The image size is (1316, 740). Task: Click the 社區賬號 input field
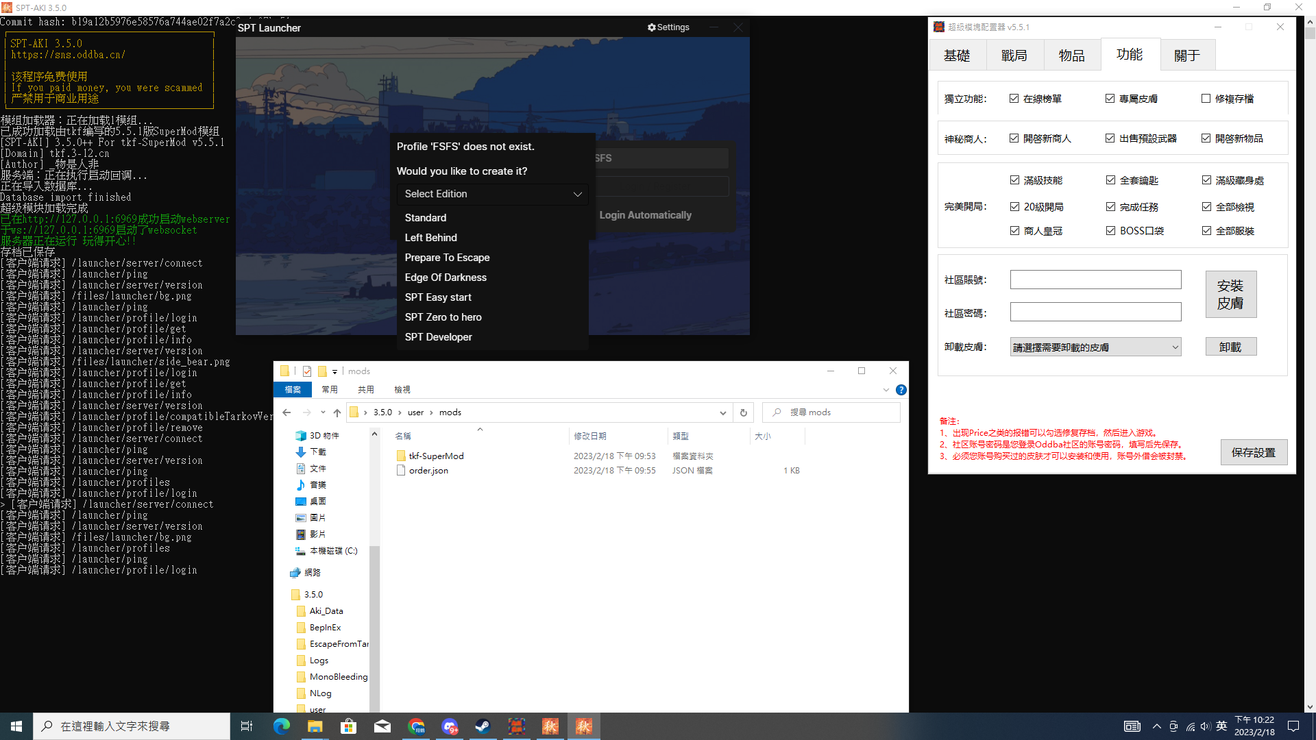[1095, 280]
